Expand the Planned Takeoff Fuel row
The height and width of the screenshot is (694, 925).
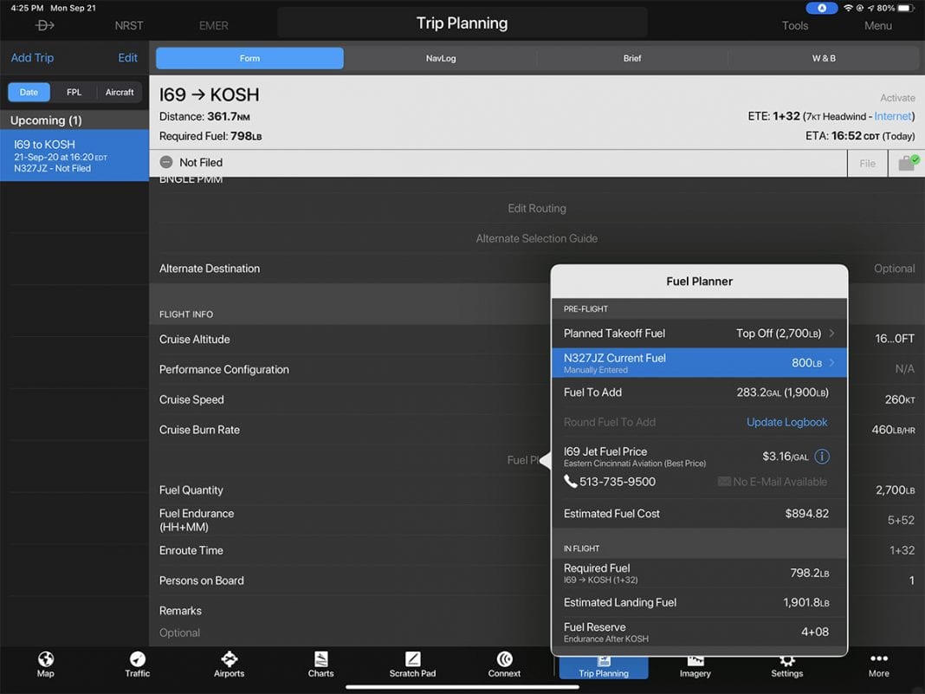click(698, 333)
